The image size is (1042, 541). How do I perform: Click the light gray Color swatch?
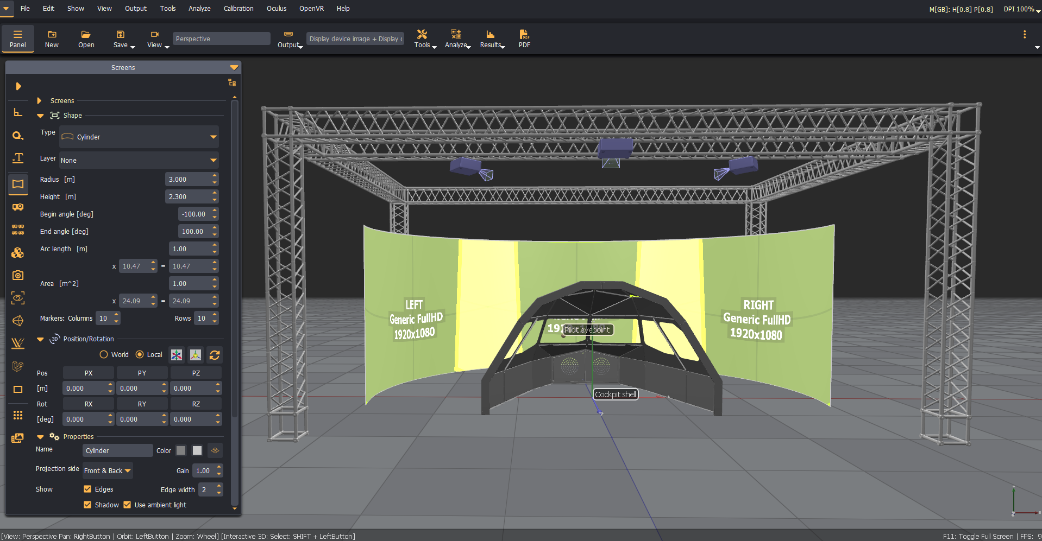coord(197,450)
